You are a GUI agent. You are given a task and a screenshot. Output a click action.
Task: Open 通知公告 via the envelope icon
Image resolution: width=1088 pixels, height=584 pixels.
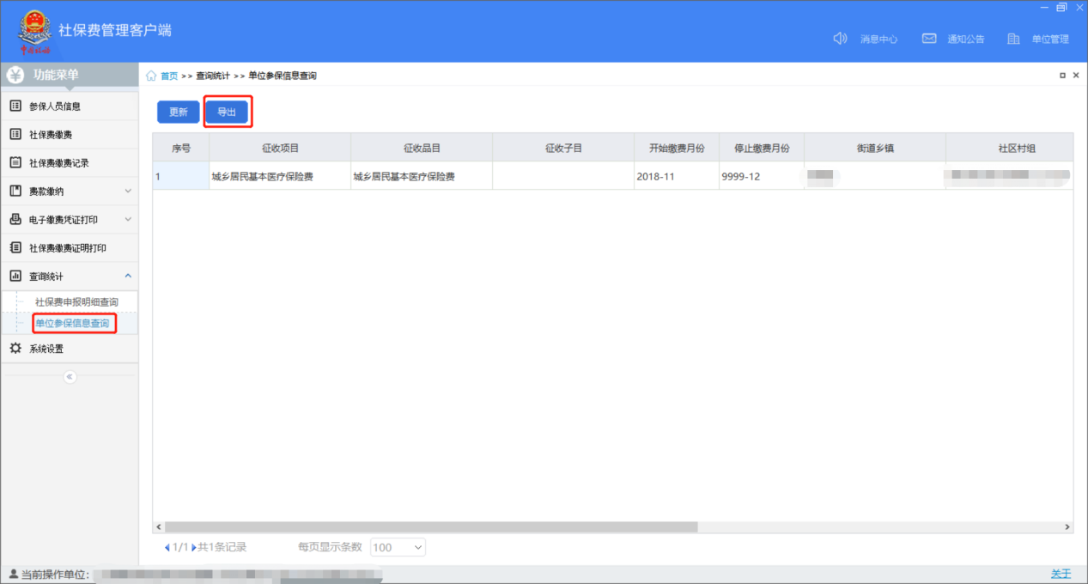pos(928,39)
